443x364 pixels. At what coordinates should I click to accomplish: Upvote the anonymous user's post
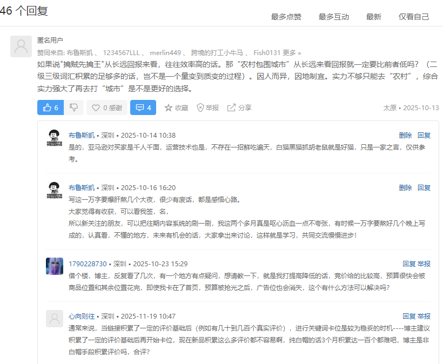50,107
